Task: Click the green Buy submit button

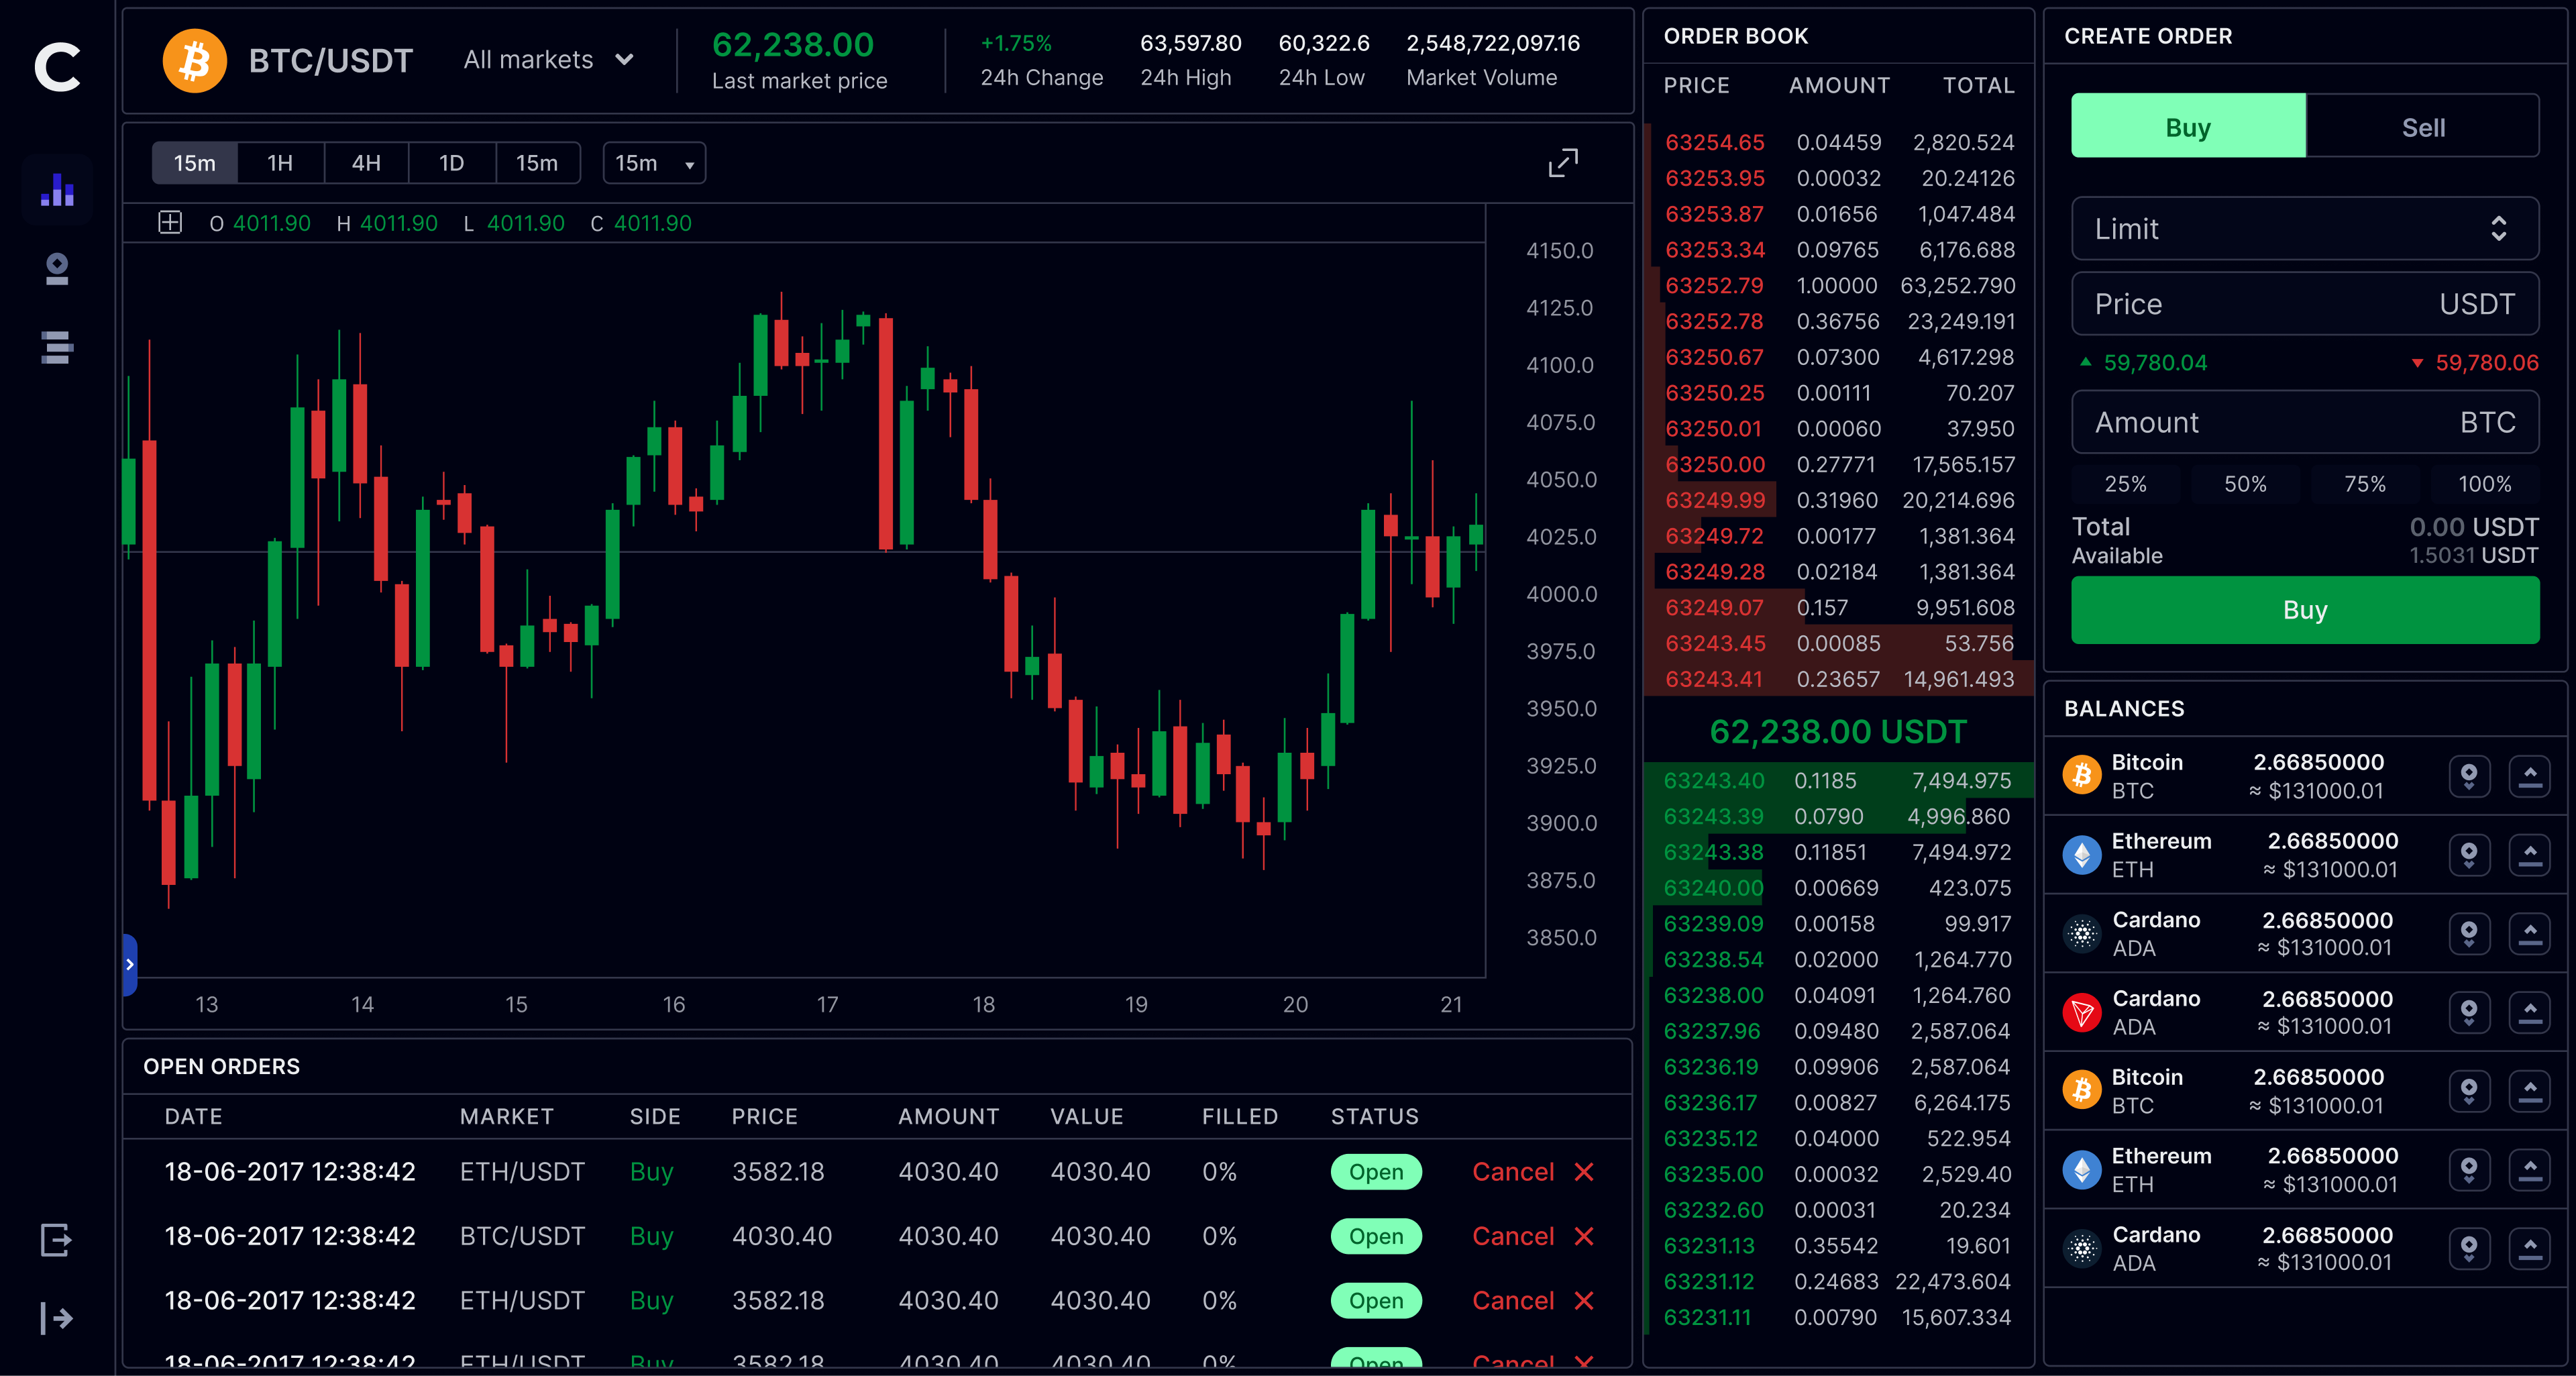Action: pos(2304,610)
